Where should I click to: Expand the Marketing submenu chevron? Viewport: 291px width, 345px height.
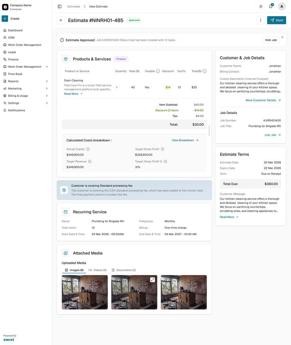tap(47, 88)
